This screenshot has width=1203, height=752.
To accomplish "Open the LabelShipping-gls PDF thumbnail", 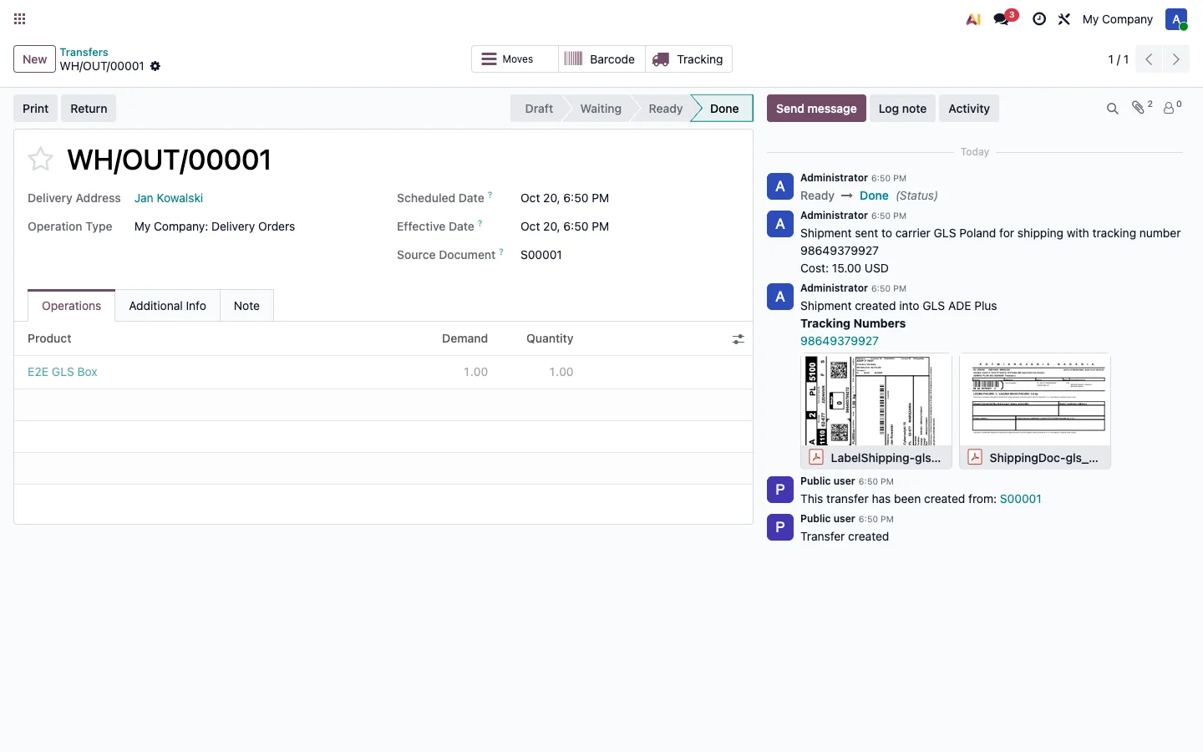I will pyautogui.click(x=876, y=411).
